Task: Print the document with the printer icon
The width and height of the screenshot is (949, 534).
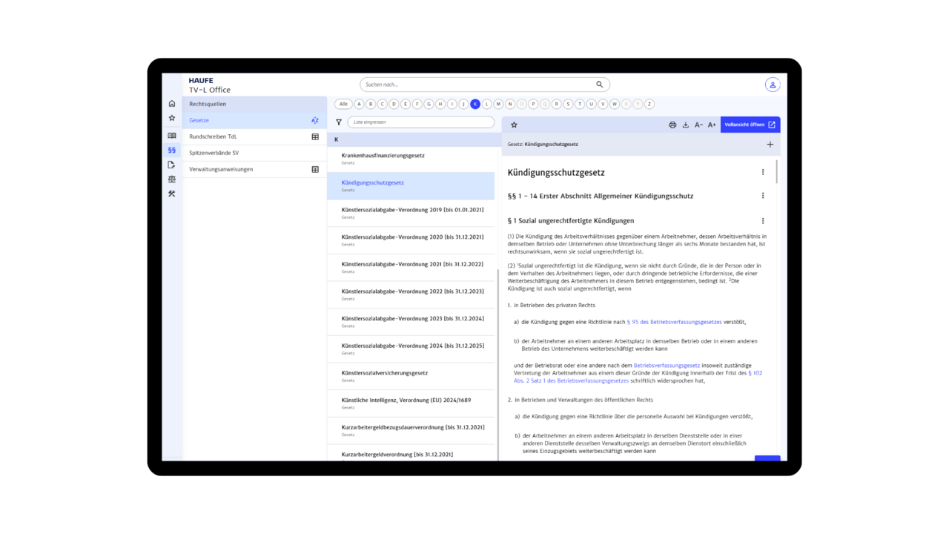Action: 672,125
